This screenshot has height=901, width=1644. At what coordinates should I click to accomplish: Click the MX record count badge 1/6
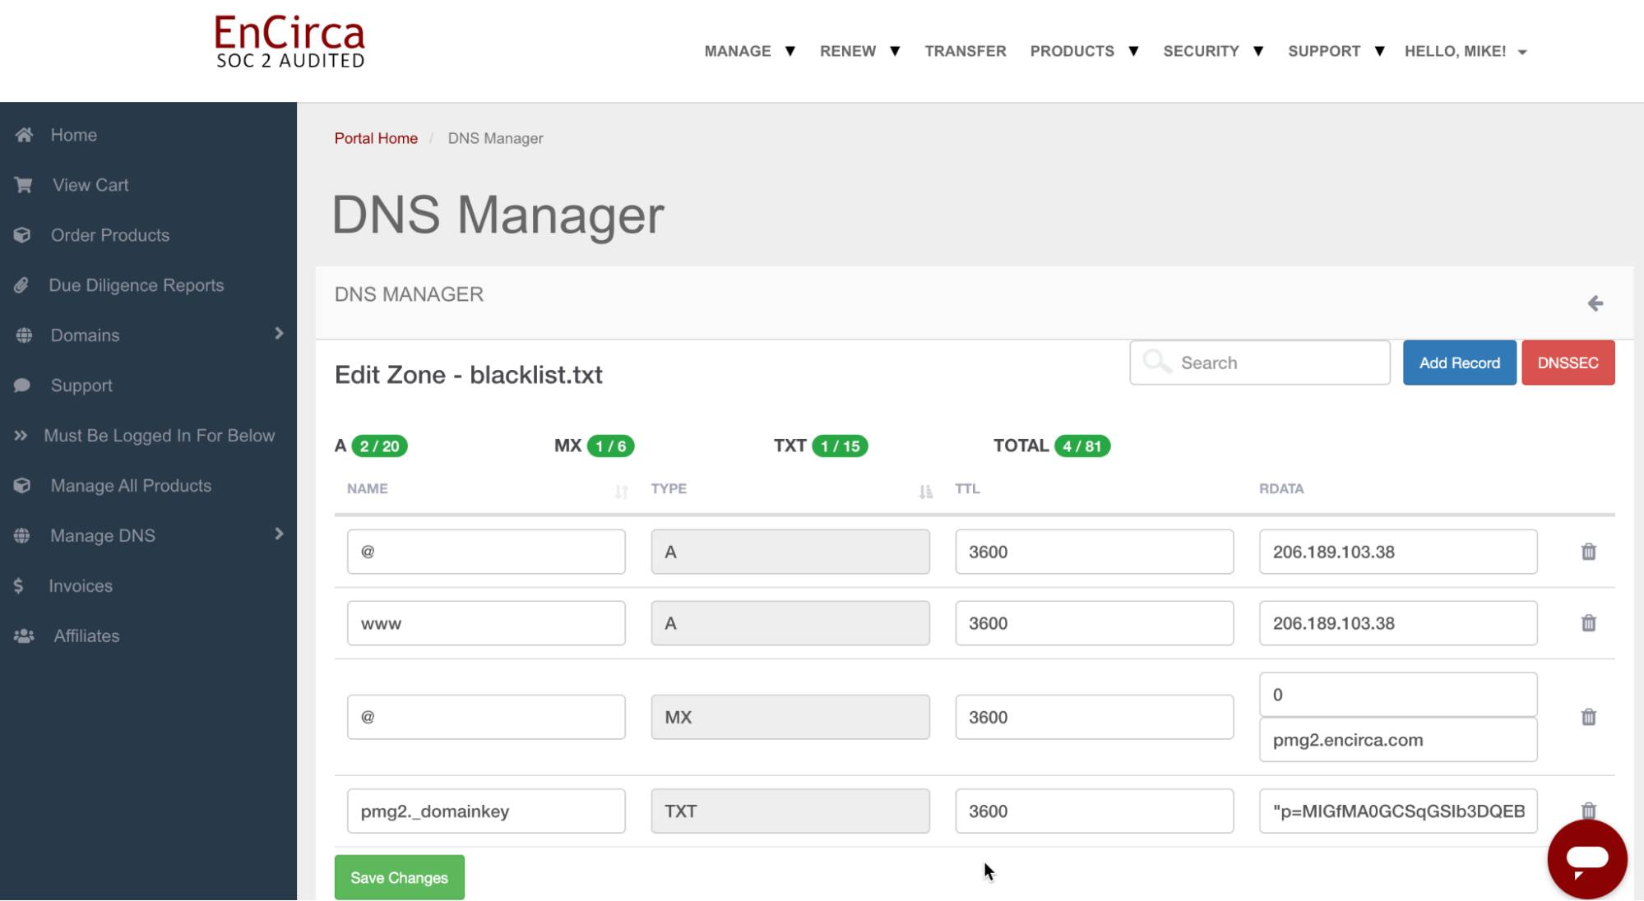[609, 445]
